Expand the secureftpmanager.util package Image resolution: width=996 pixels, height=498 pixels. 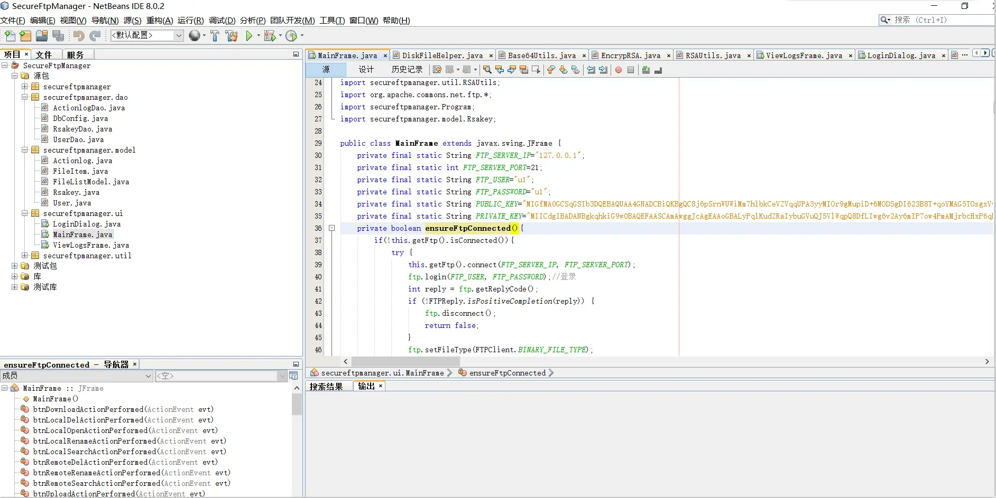(x=24, y=256)
